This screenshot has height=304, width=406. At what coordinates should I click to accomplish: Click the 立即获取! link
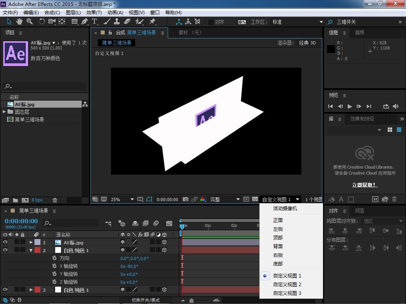tap(365, 185)
